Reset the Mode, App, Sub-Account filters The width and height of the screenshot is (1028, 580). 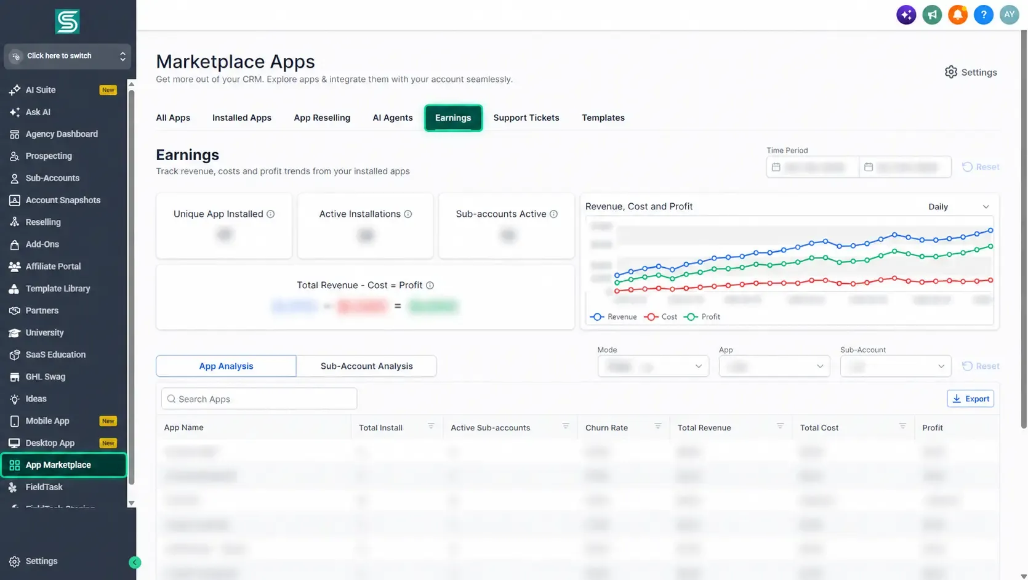(981, 366)
